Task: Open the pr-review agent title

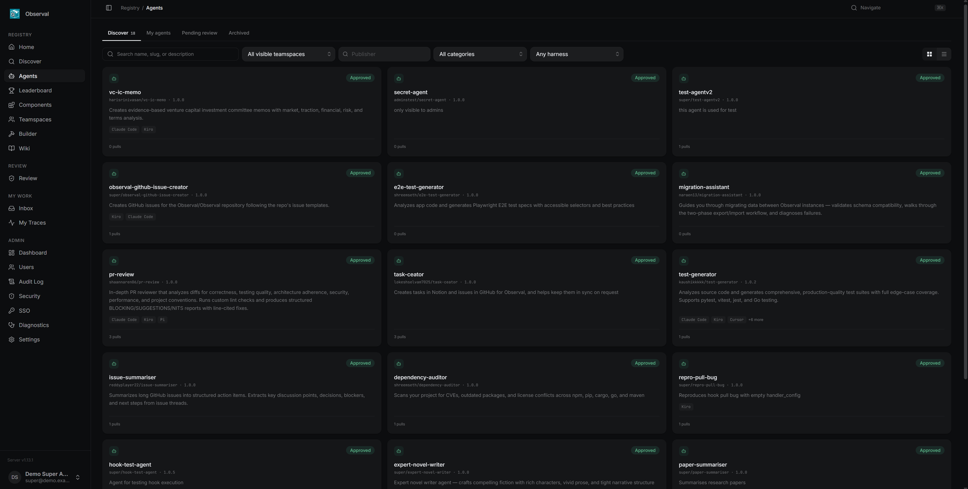Action: [x=122, y=274]
